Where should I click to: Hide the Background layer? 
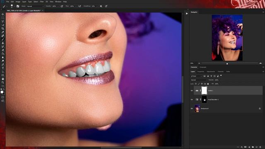click(192, 108)
